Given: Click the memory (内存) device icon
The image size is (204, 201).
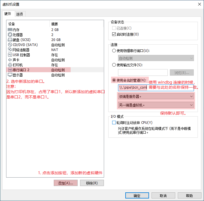Looking at the screenshot, I should click(10, 30).
